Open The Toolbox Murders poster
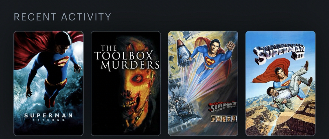Screen dimensions: 329x139 [126, 84]
